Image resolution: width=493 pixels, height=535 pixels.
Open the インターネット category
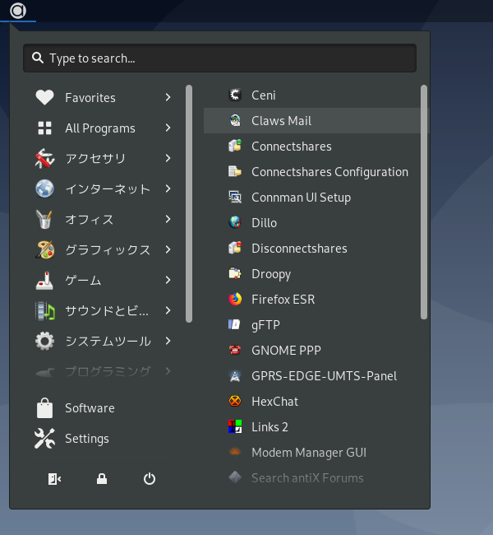pyautogui.click(x=104, y=188)
